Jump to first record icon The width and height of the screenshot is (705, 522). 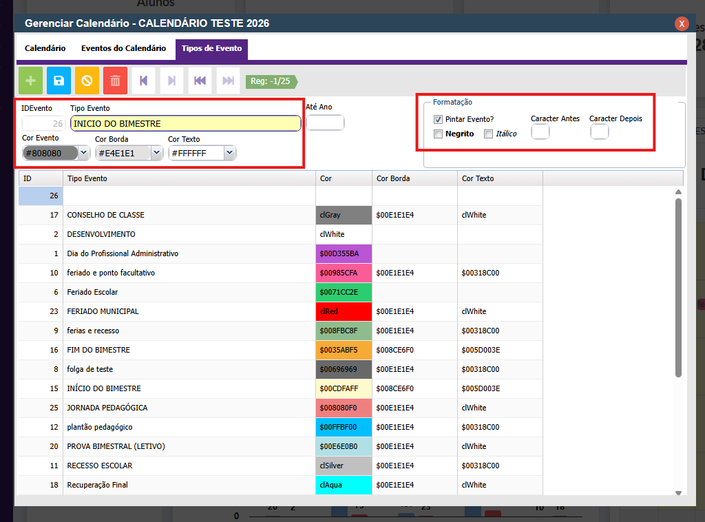click(x=200, y=81)
